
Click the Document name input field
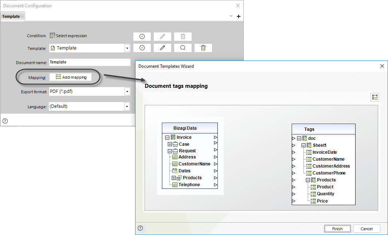(90, 62)
